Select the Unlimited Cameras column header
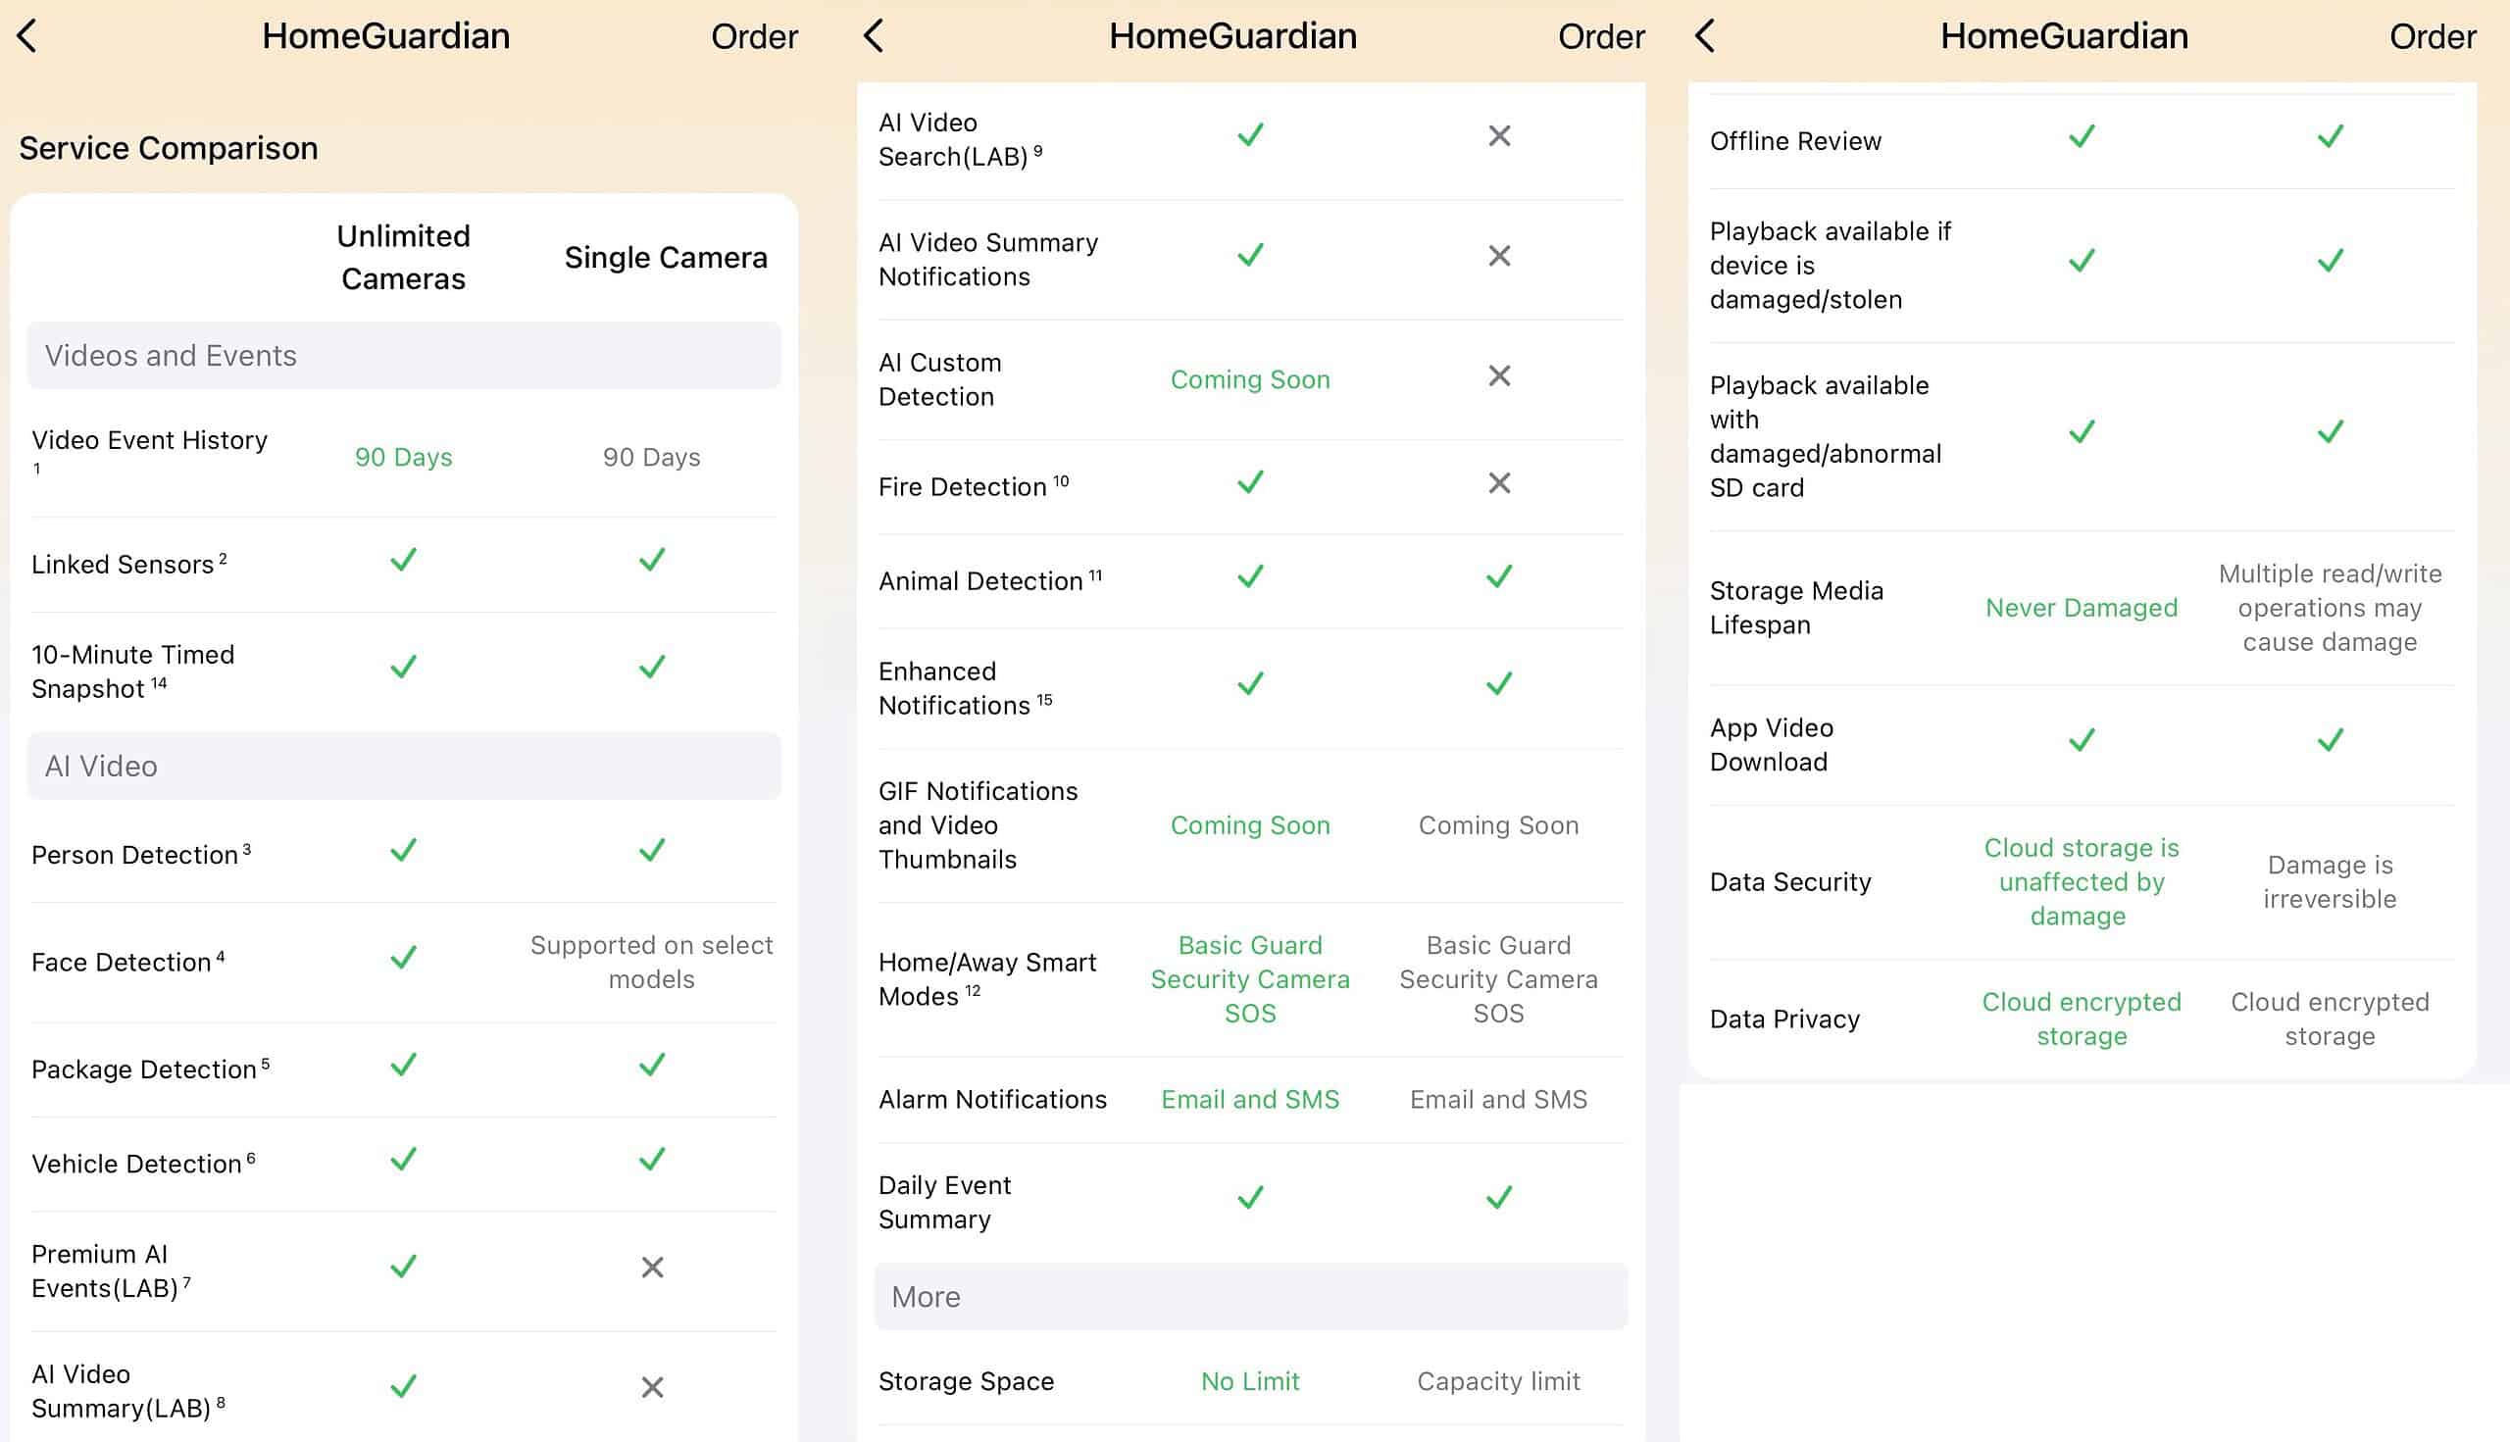2510x1442 pixels. click(403, 258)
